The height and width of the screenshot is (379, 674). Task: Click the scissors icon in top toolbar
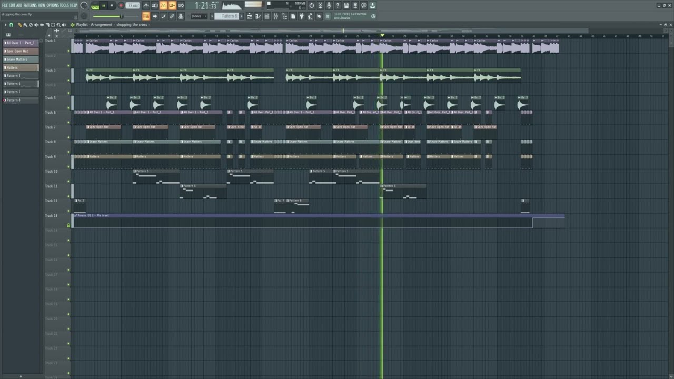point(320,5)
